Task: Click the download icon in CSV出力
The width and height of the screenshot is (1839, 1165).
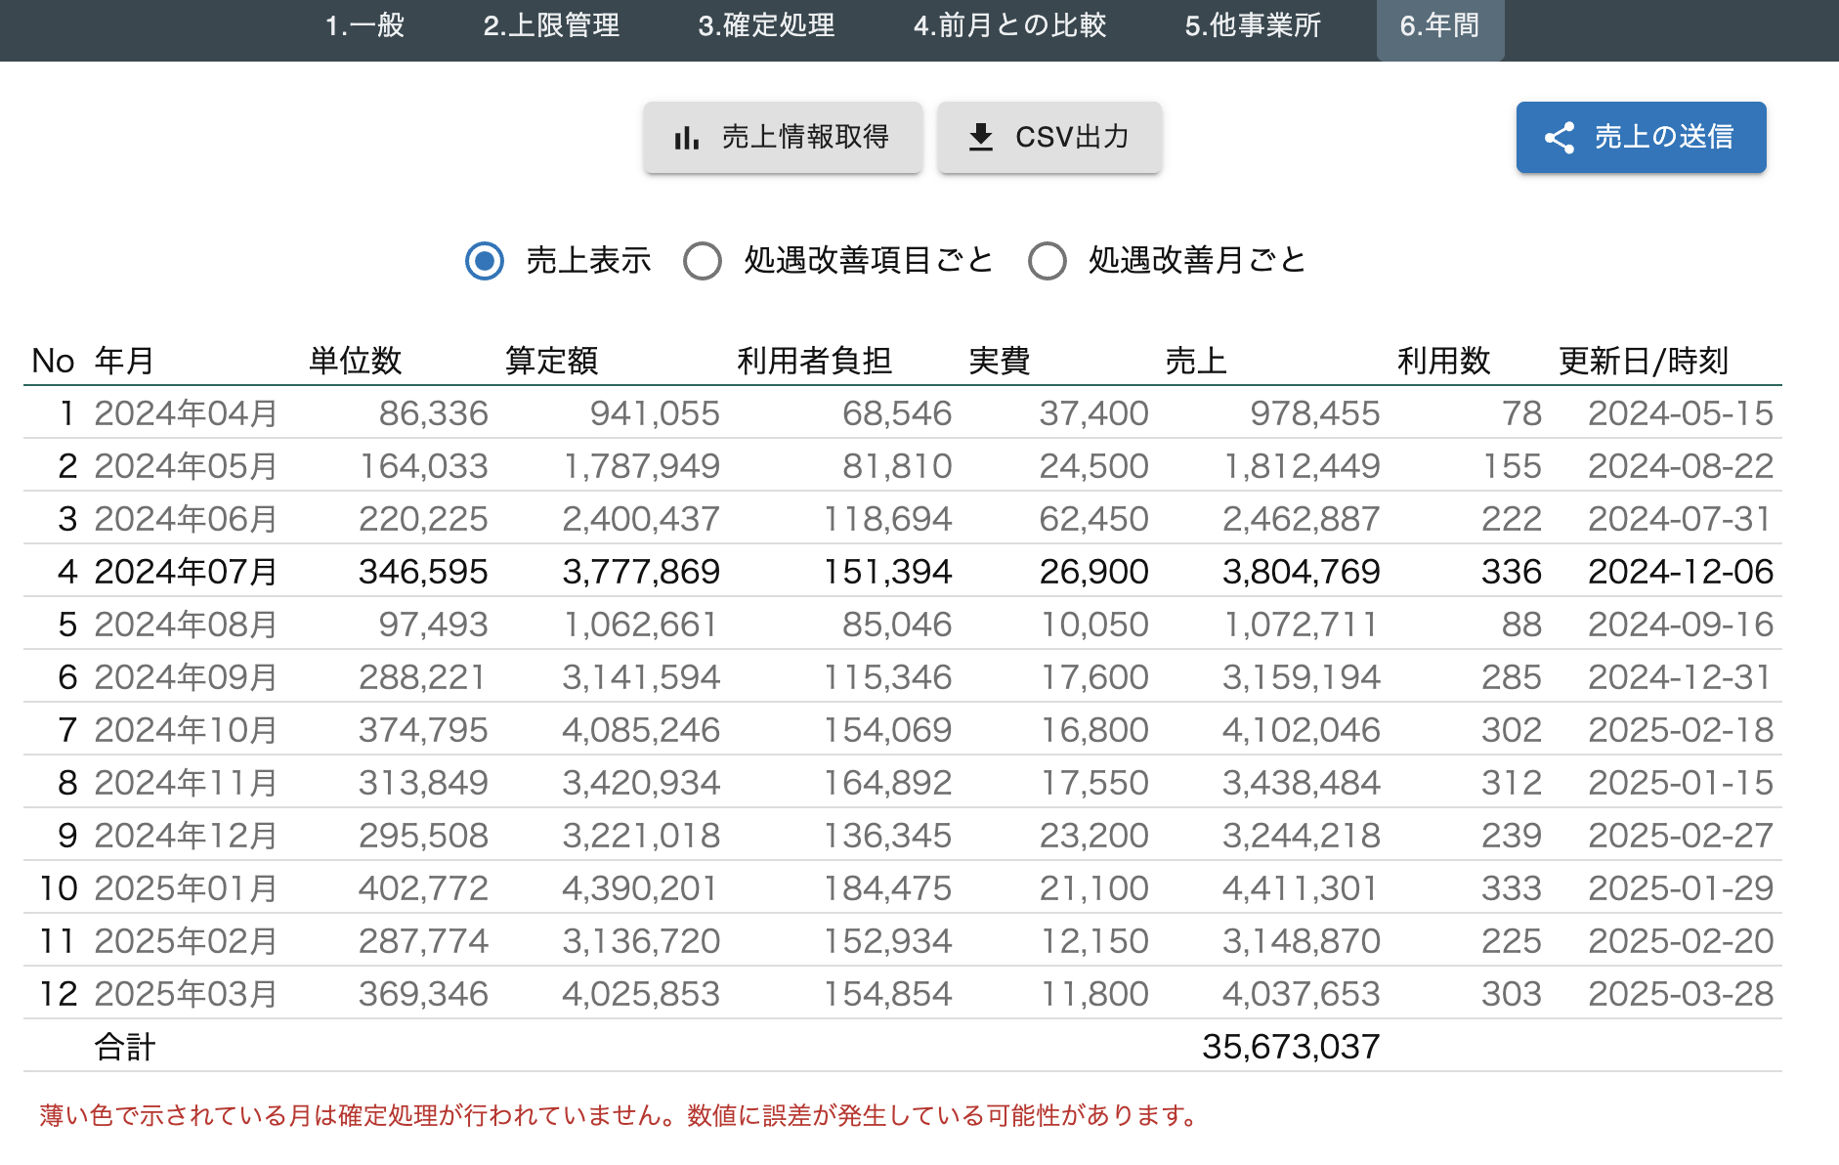Action: pyautogui.click(x=981, y=138)
